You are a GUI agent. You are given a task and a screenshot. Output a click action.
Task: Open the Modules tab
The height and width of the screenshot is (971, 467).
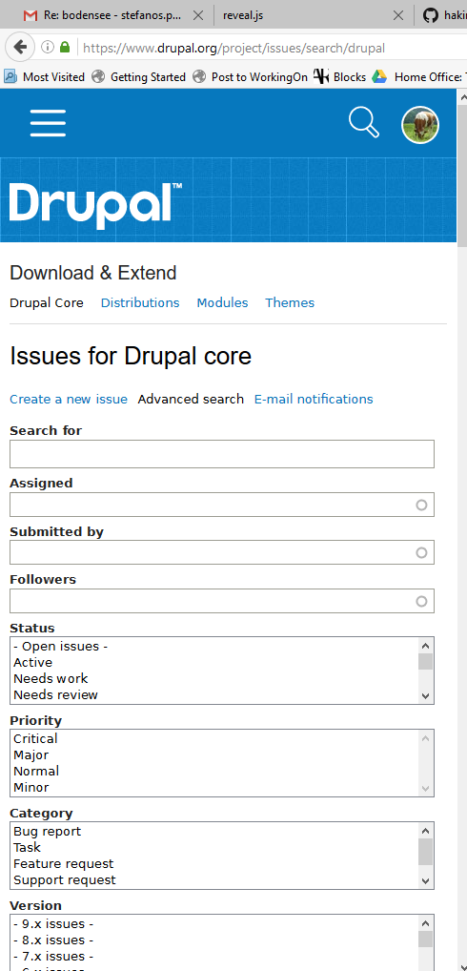pyautogui.click(x=222, y=302)
